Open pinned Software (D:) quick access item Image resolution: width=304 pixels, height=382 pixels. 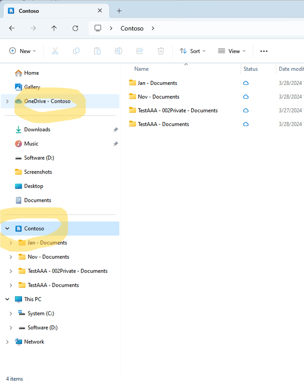[39, 158]
